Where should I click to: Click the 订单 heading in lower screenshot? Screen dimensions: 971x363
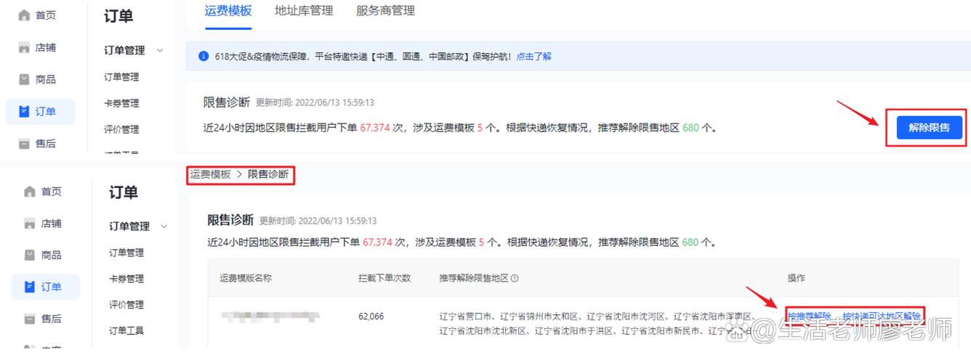coord(124,192)
